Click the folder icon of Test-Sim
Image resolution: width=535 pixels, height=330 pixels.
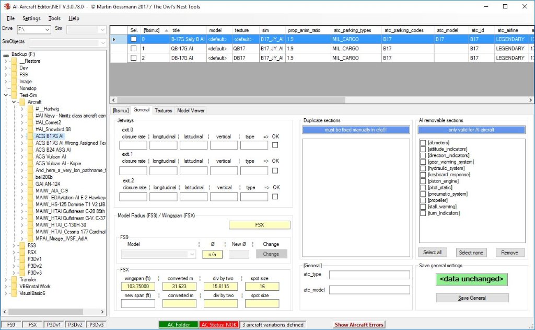pos(14,95)
